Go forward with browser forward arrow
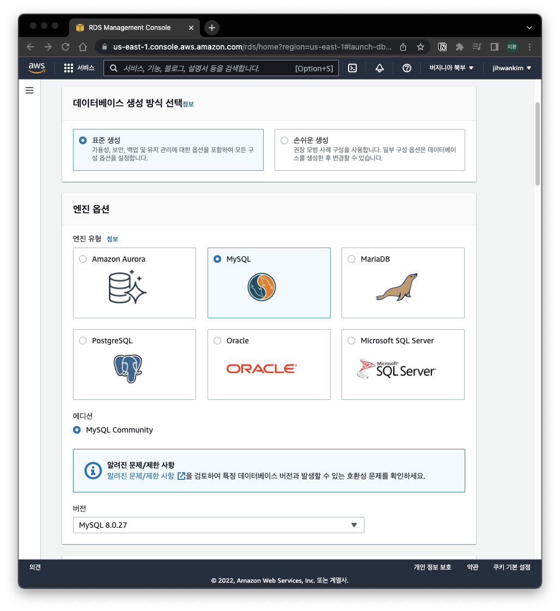This screenshot has width=560, height=611. point(48,47)
